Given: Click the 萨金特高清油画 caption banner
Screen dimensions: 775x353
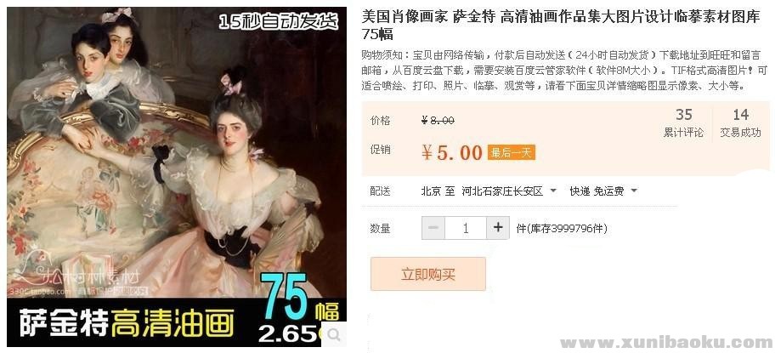Looking at the screenshot, I should (x=127, y=323).
